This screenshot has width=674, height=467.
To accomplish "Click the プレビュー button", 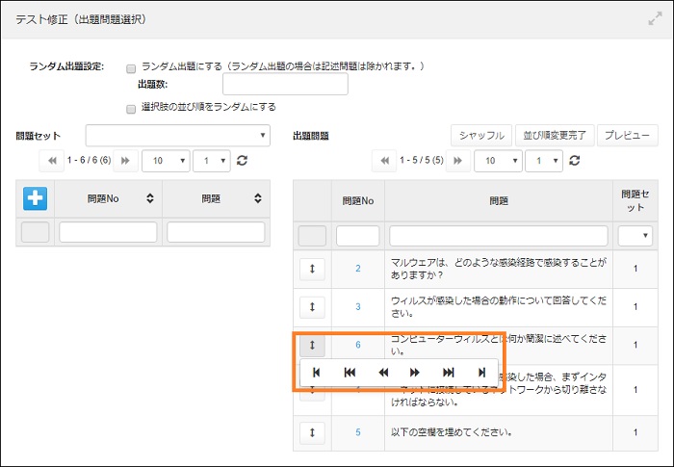I will pos(627,135).
